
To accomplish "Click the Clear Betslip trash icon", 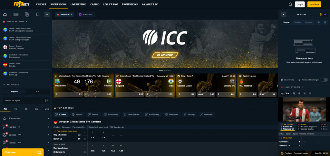I will click(282, 80).
